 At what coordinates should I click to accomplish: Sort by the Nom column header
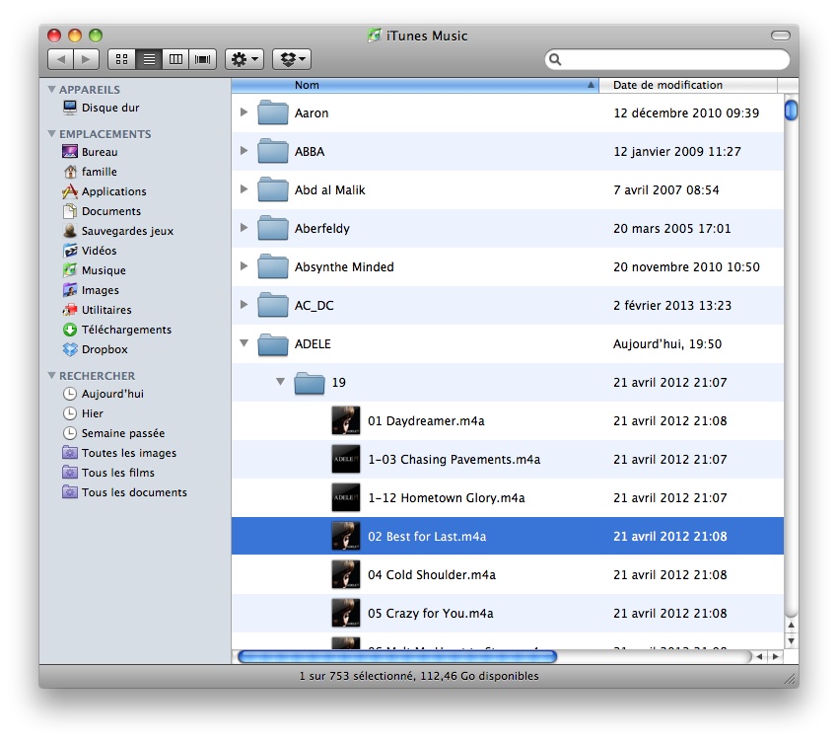[x=414, y=85]
